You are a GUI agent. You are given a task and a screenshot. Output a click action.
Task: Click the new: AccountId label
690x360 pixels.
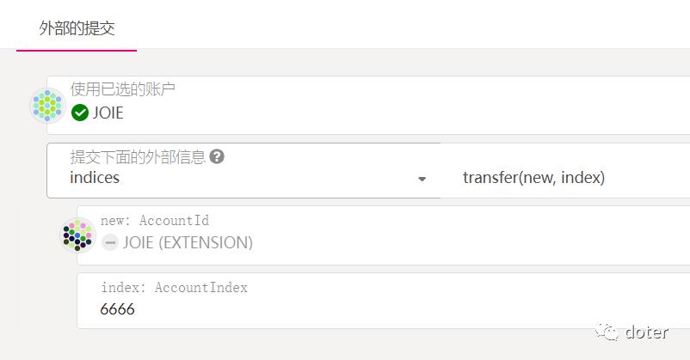(155, 221)
